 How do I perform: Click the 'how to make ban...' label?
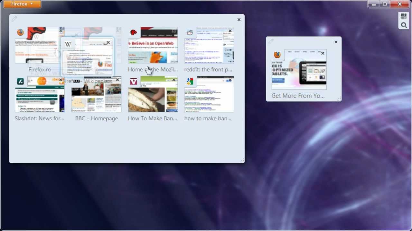pos(208,118)
